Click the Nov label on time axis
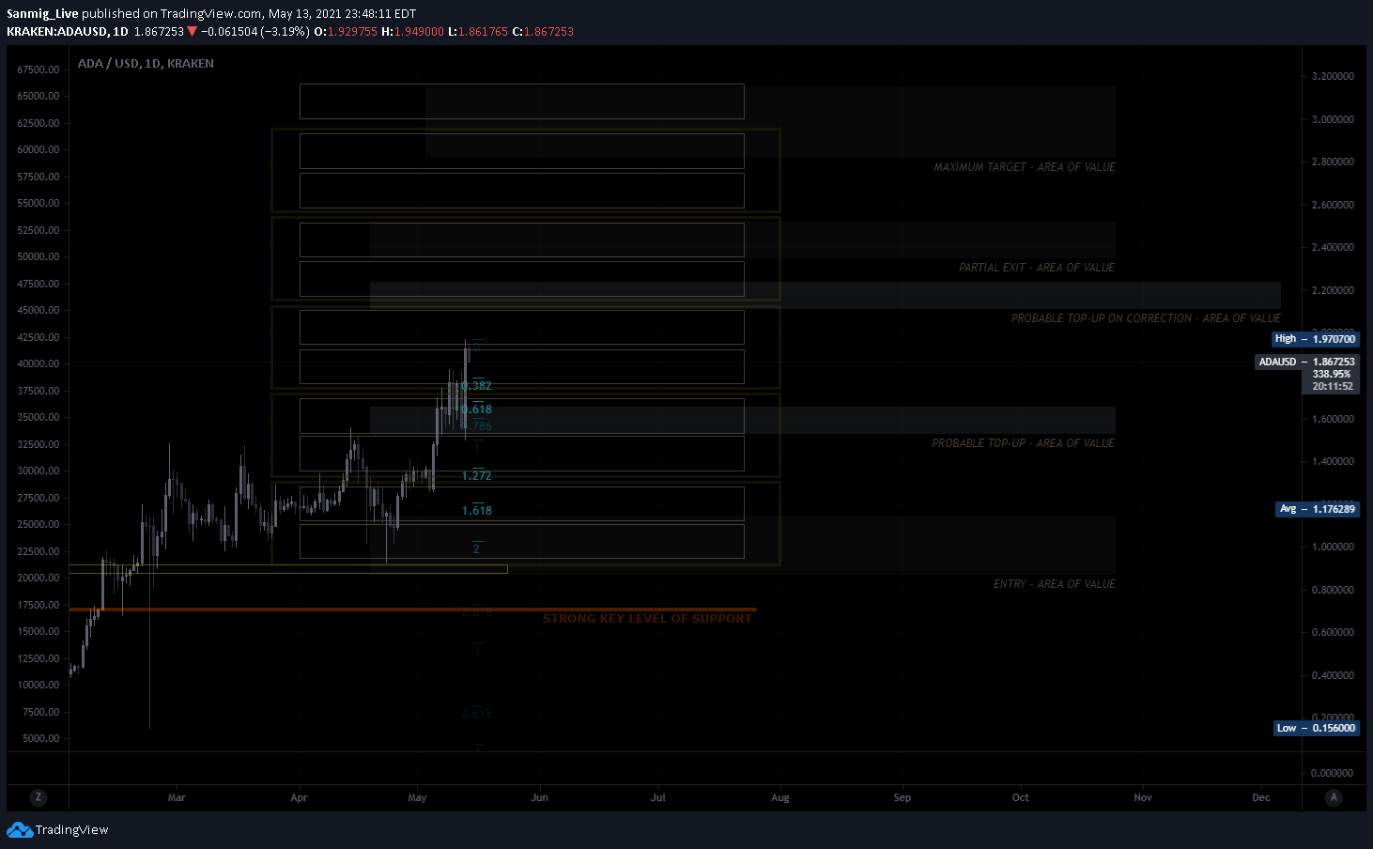 pos(1143,797)
